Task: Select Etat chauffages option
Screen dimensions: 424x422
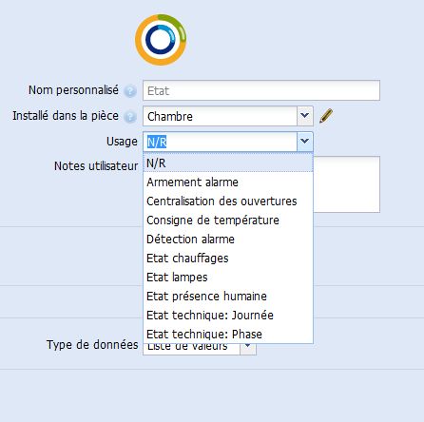Action: pyautogui.click(x=228, y=259)
